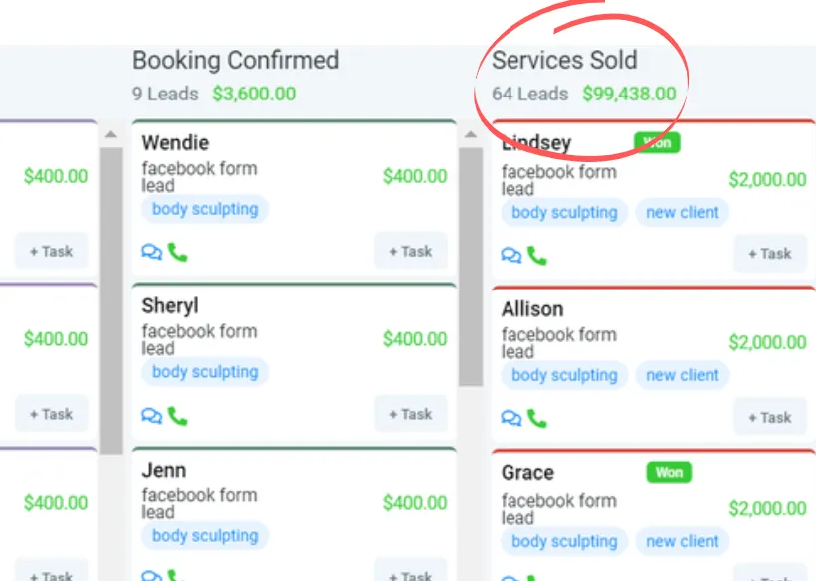Click the Won badge on Grace's card
Screen dimensions: 816x581
[x=669, y=472]
